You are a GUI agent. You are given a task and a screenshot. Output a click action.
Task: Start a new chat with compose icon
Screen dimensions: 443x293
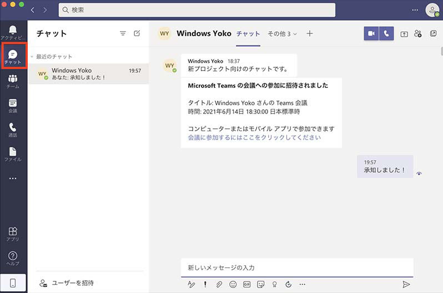137,33
